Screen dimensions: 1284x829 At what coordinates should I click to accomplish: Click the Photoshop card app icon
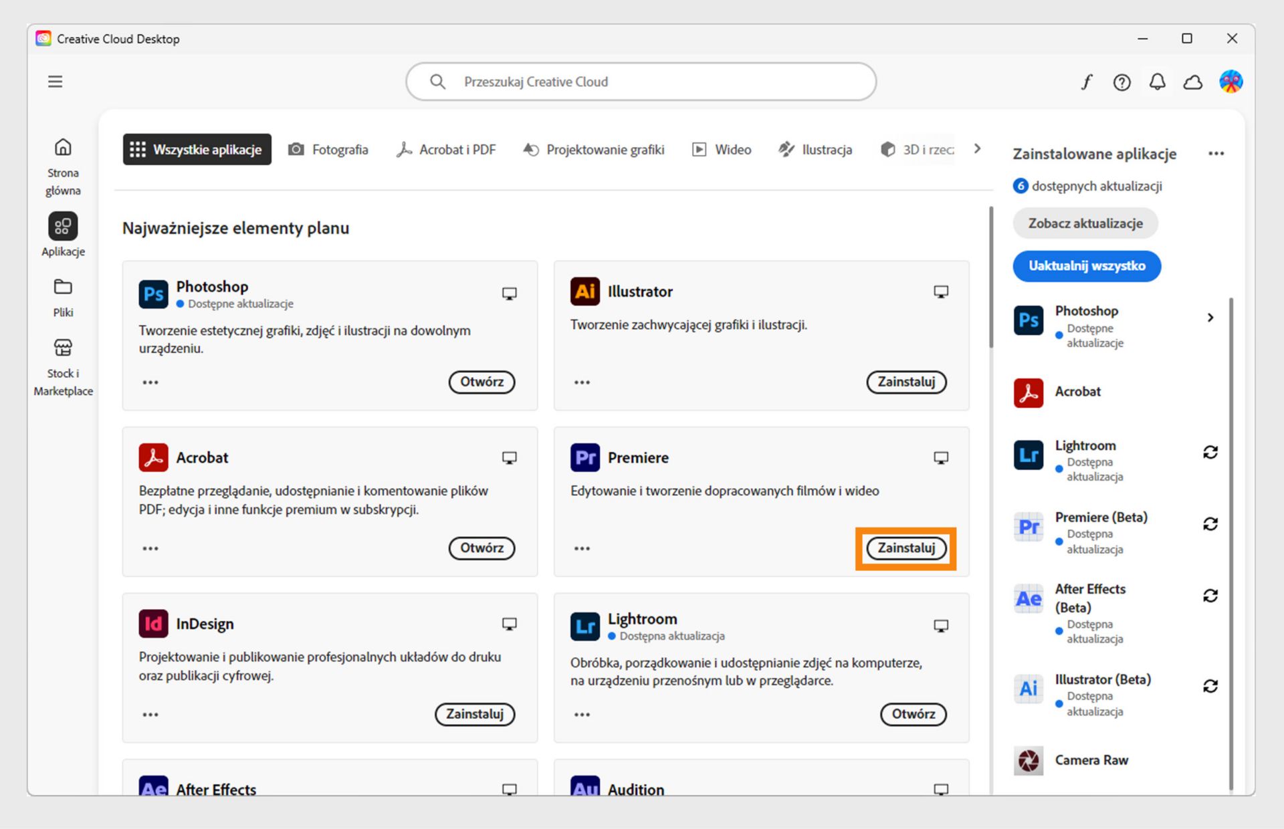153,294
